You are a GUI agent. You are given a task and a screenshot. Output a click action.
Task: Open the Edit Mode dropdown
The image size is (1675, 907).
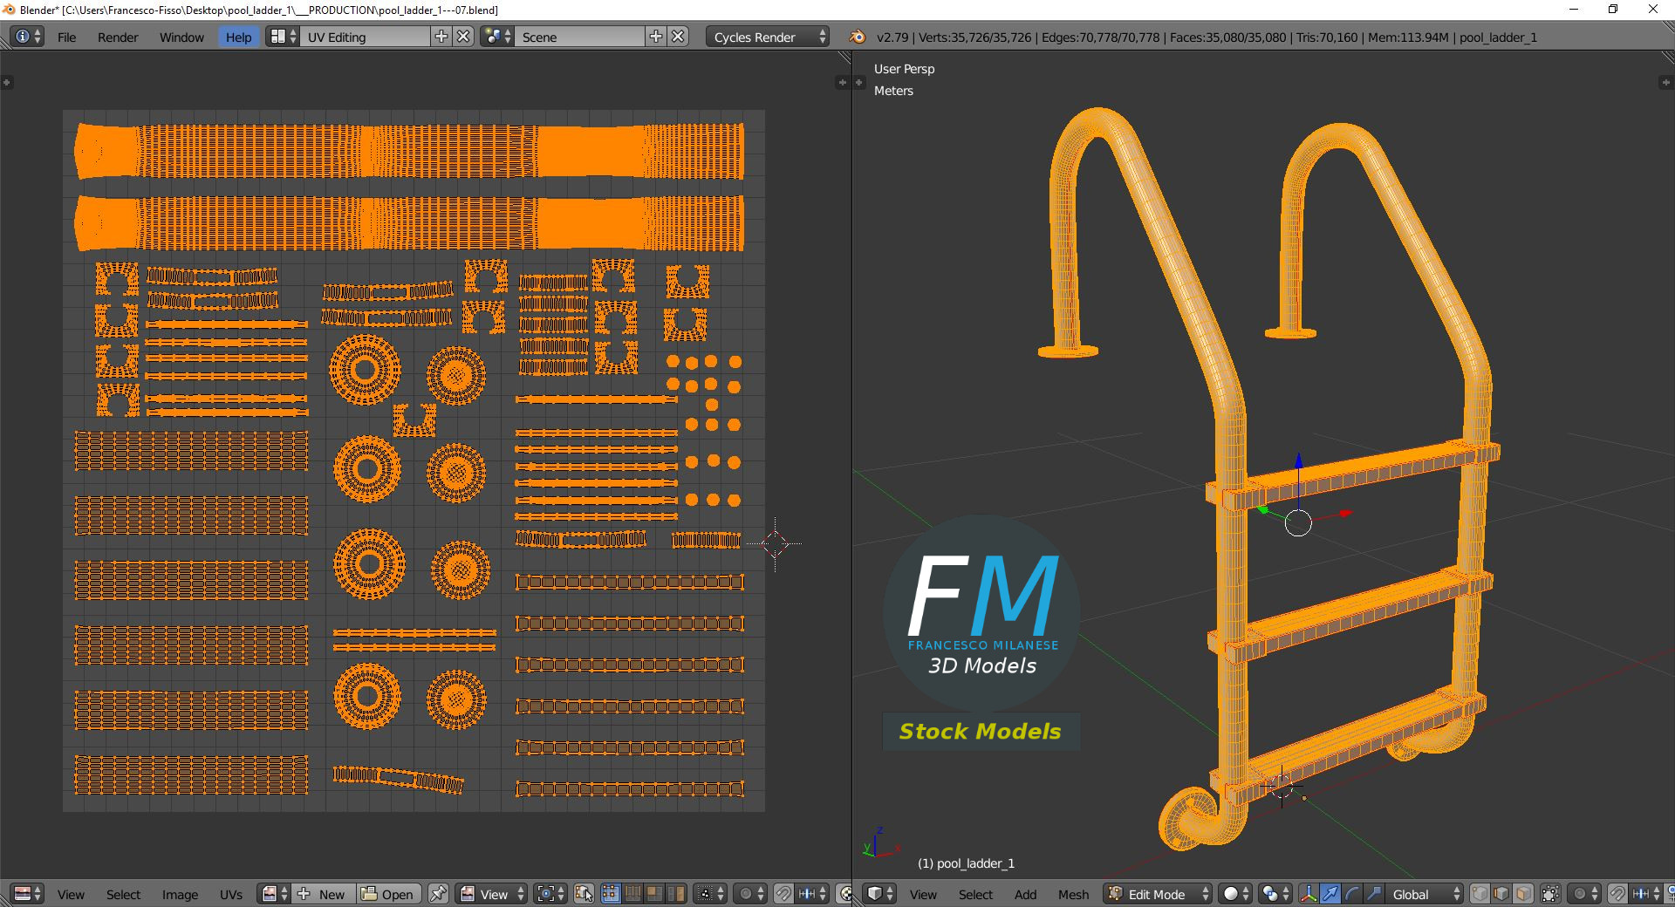[1156, 894]
